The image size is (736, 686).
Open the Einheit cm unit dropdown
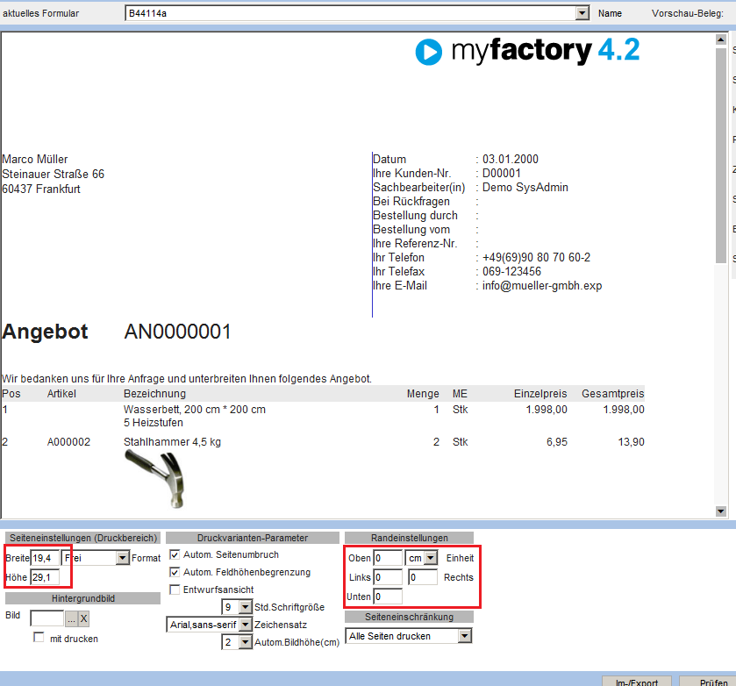click(430, 558)
